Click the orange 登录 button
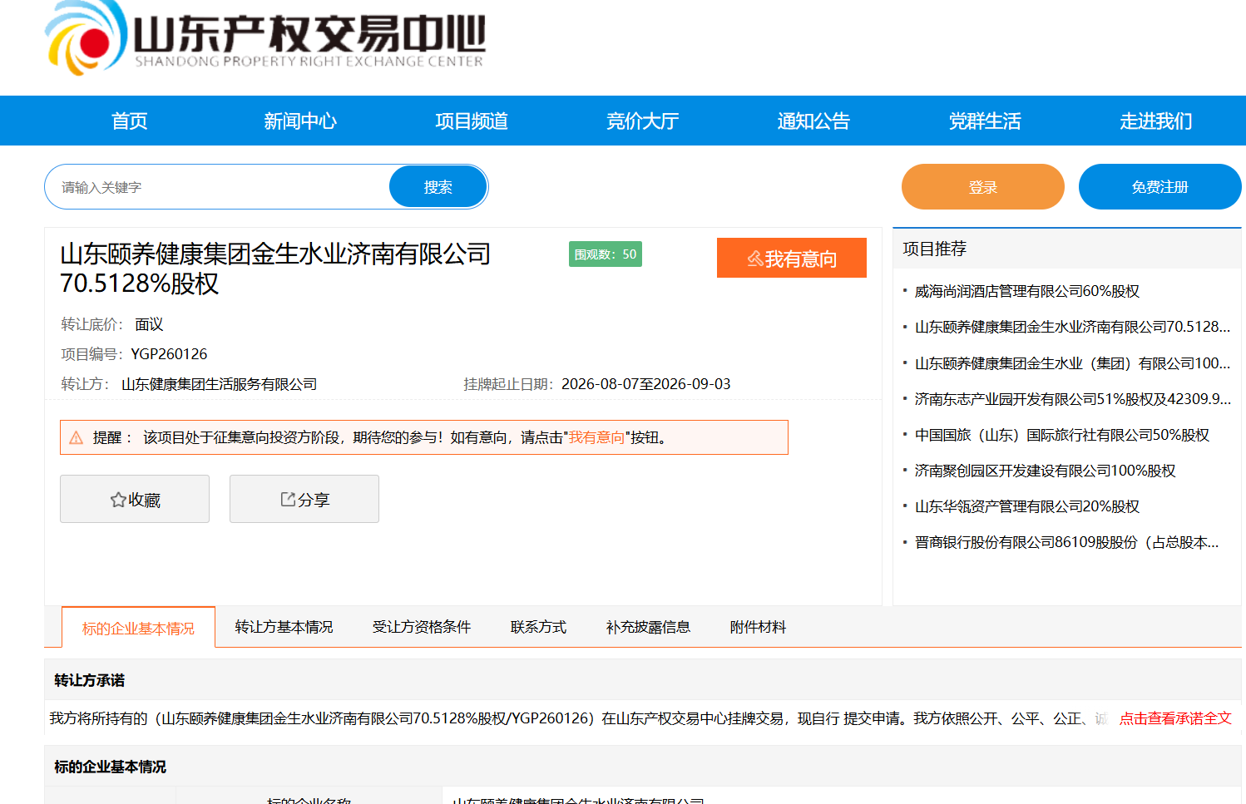 coord(983,187)
